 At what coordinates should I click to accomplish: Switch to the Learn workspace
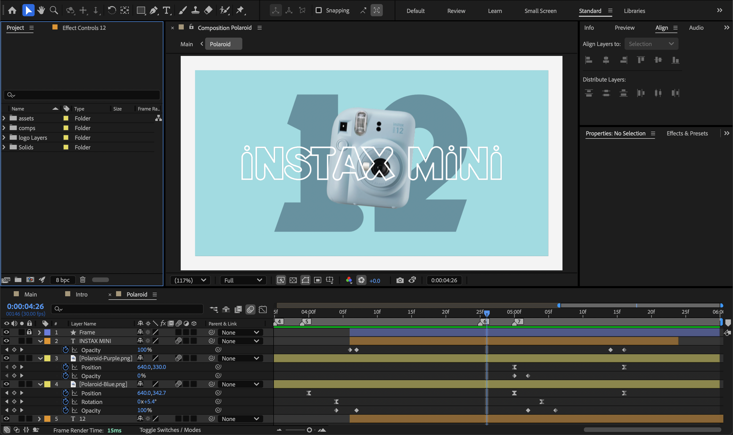(x=495, y=11)
